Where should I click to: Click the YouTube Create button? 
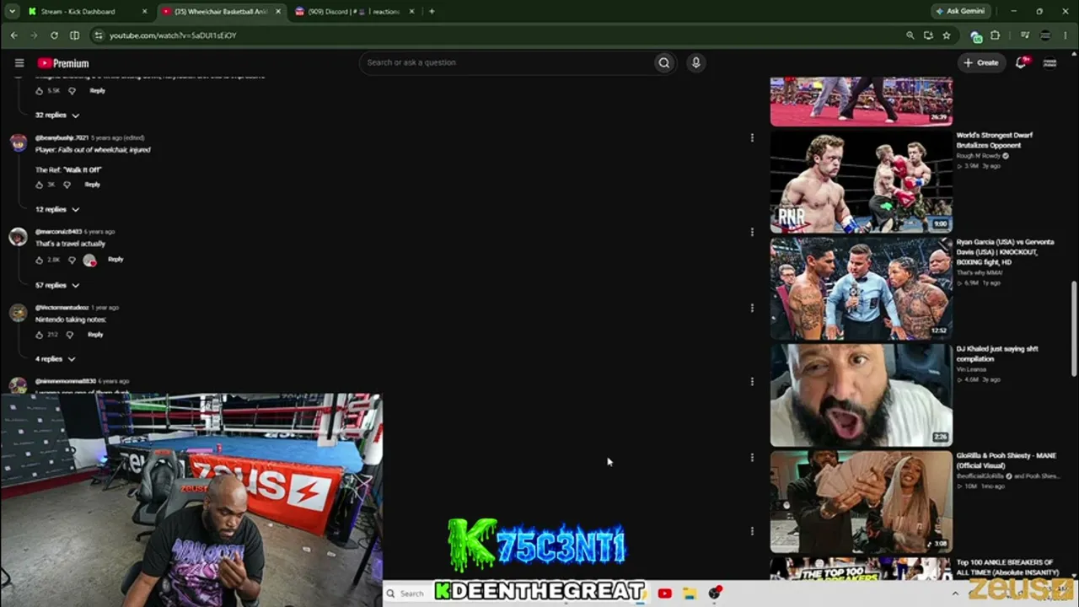(981, 62)
